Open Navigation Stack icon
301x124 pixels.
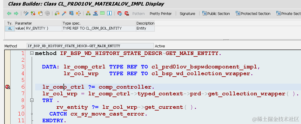[x=95, y=13]
